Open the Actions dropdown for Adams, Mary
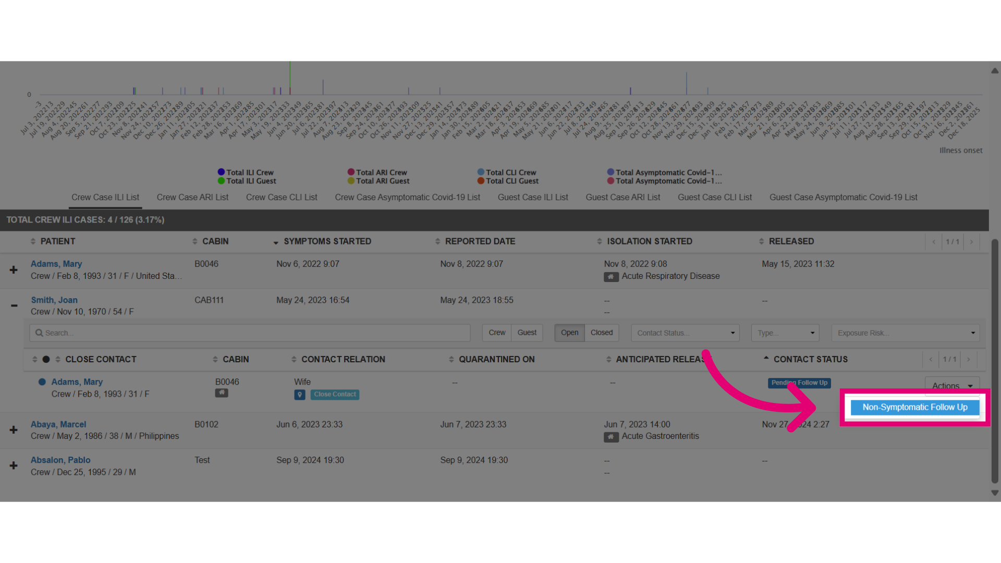 pyautogui.click(x=952, y=386)
